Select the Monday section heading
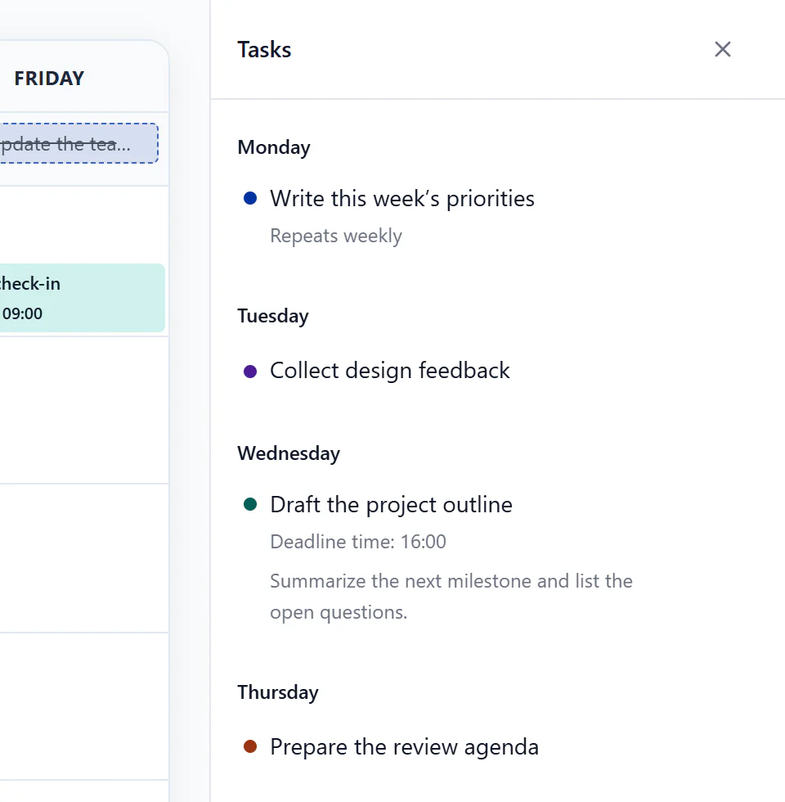 click(x=274, y=147)
